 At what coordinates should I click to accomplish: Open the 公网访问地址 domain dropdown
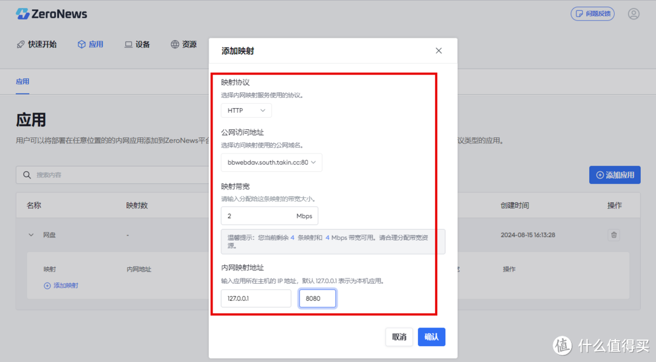coord(272,163)
